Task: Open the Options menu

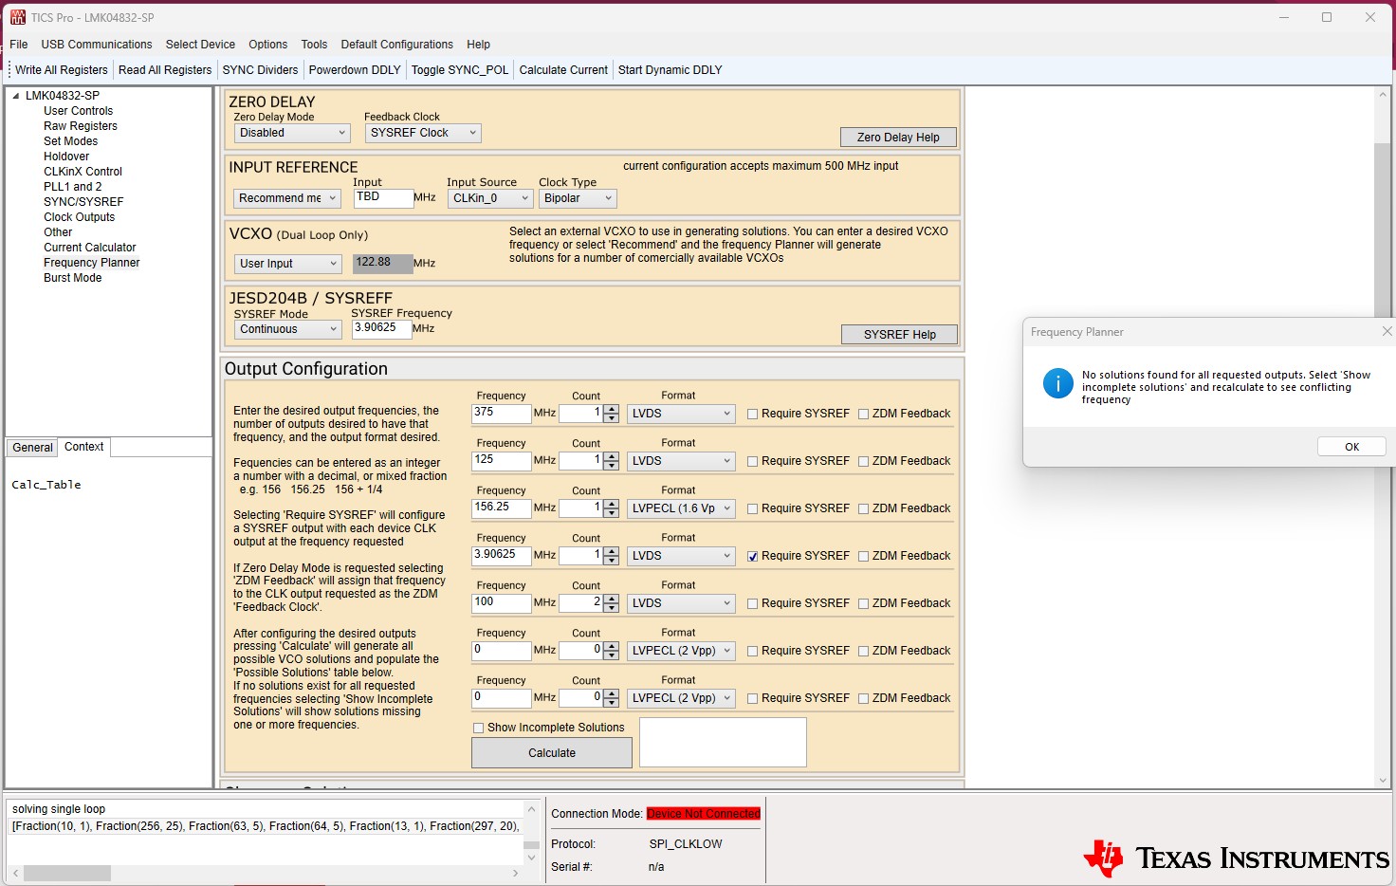Action: [267, 45]
